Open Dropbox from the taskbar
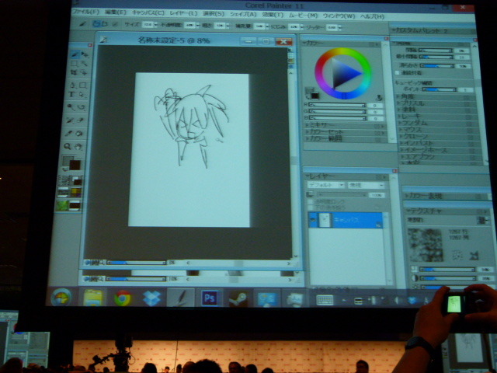This screenshot has height=373, width=497. point(151,298)
